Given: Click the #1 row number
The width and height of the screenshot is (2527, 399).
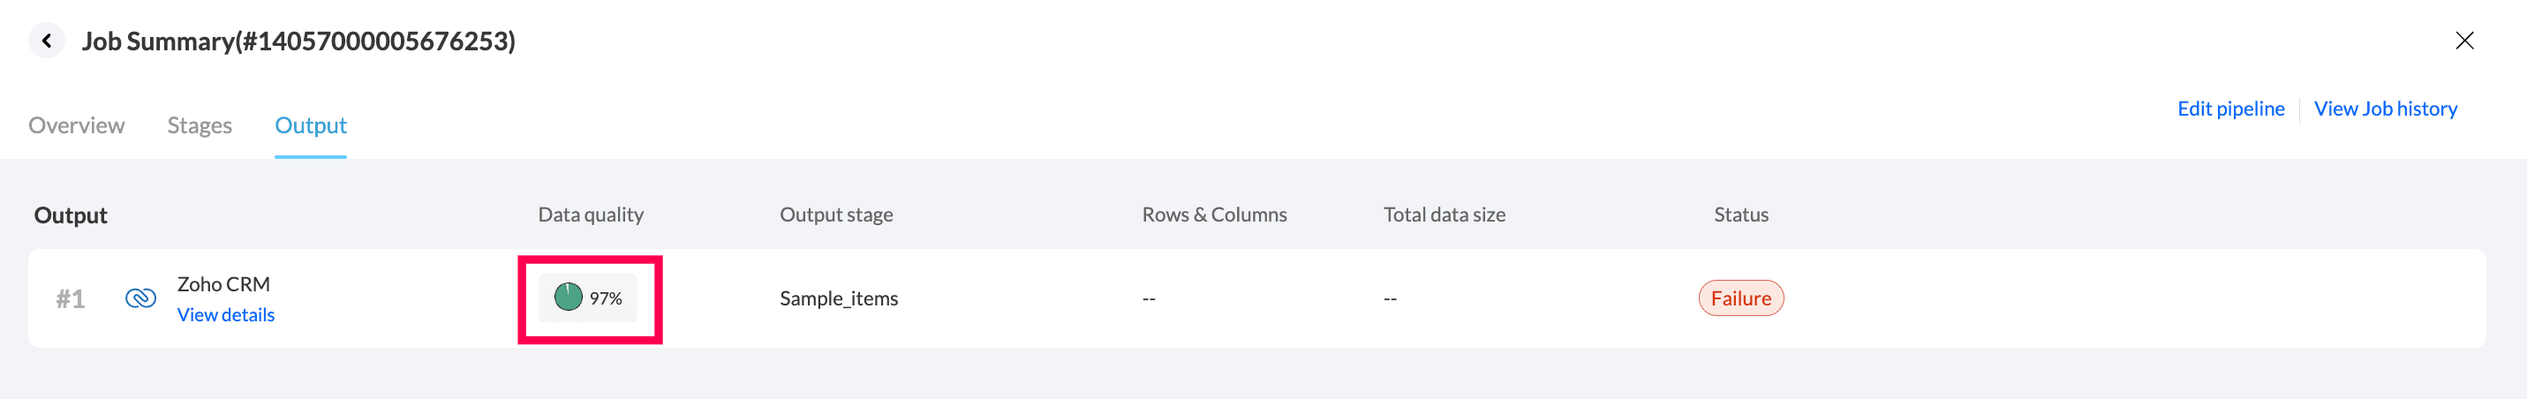Looking at the screenshot, I should (x=71, y=298).
